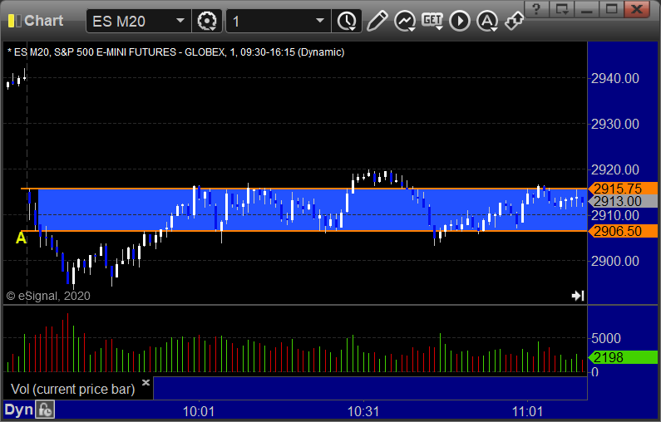Image resolution: width=661 pixels, height=422 pixels.
Task: Open the time template clock icon
Action: point(347,21)
